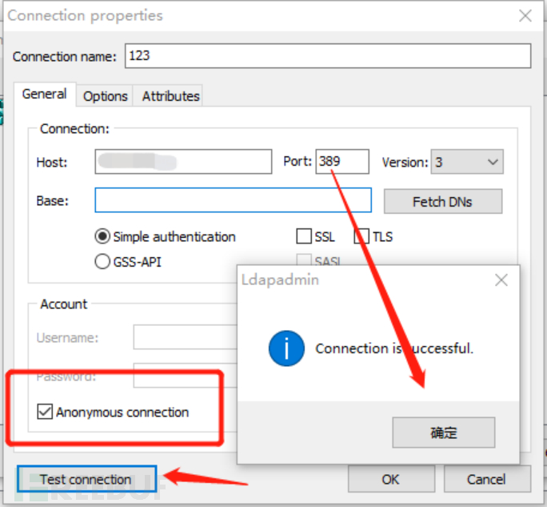Image resolution: width=547 pixels, height=507 pixels.
Task: Choose GSS-API authentication option
Action: click(102, 260)
